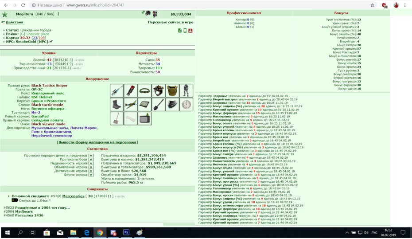Screen dimensions: 412x239
Task: Open the IL-2 airplane transport icon
Action: coord(131,105)
